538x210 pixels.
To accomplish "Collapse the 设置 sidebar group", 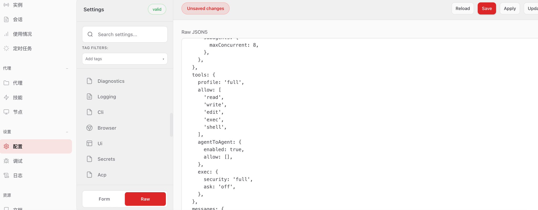I will pyautogui.click(x=67, y=132).
